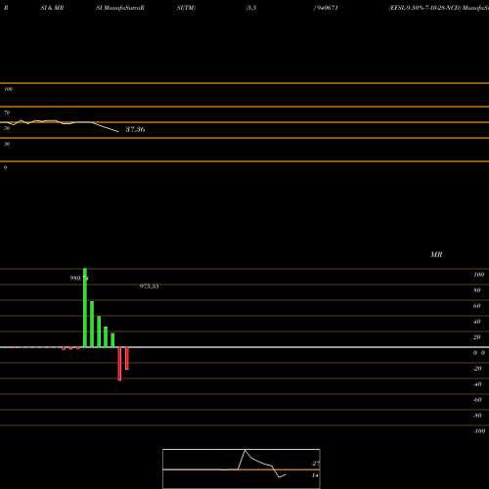Screen dimensions: 489x489
Task: Click the value 14 in mini chart
Action: coord(315,475)
